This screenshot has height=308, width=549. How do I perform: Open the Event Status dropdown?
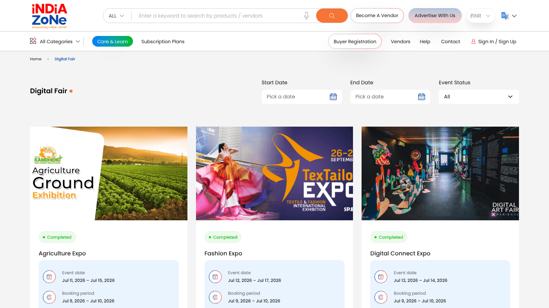pos(479,97)
